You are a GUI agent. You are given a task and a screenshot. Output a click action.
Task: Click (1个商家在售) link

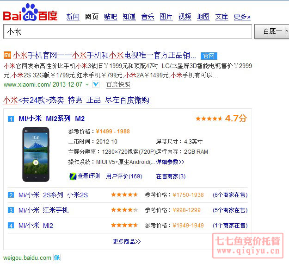[230, 226]
